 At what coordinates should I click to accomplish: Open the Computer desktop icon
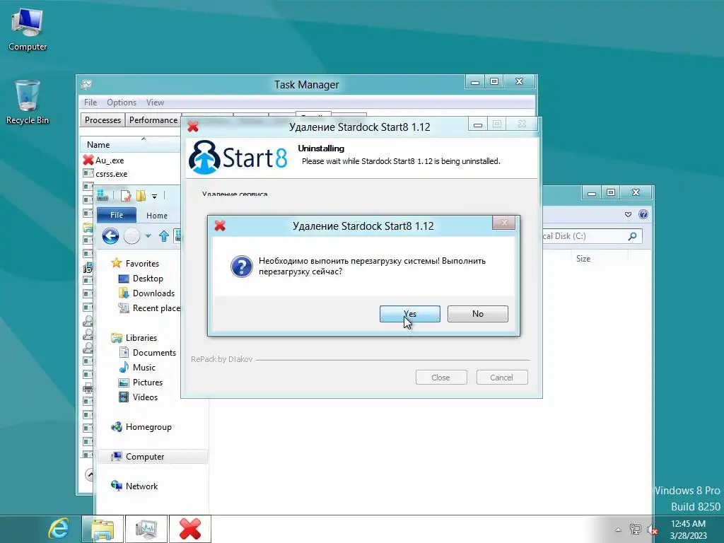point(28,30)
